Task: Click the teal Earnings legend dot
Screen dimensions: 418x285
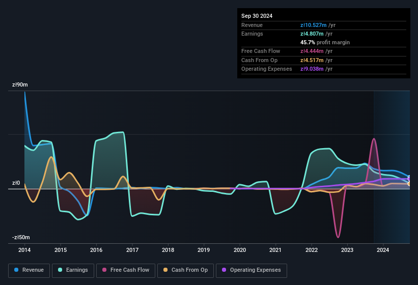Action: tap(61, 270)
